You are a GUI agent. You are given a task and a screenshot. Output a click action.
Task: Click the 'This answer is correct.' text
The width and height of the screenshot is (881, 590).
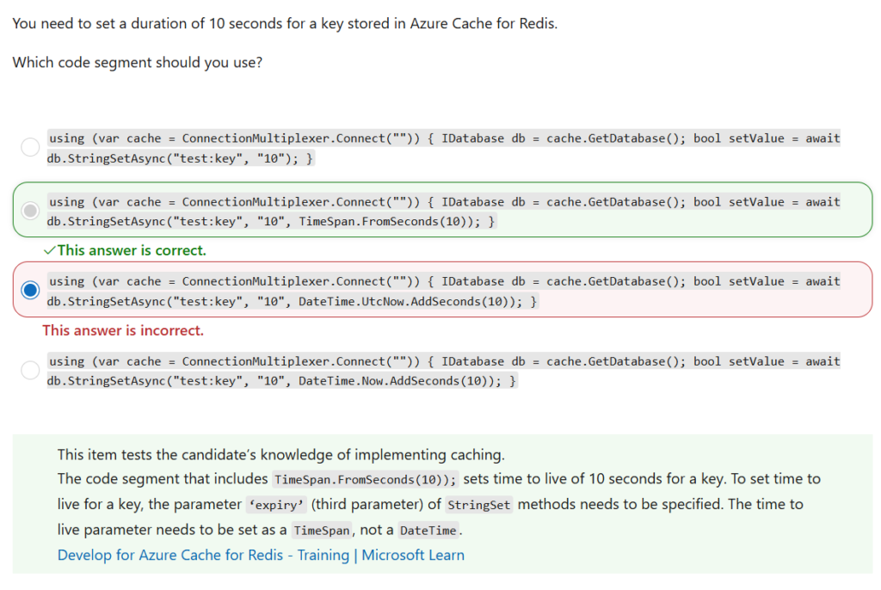132,250
